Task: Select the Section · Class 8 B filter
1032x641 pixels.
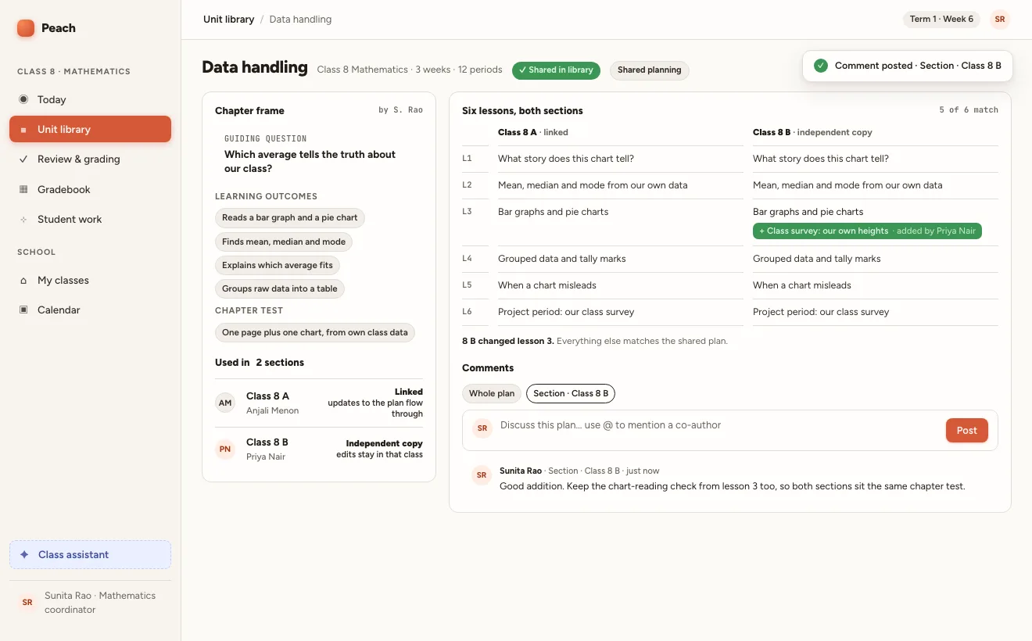Action: pos(571,393)
